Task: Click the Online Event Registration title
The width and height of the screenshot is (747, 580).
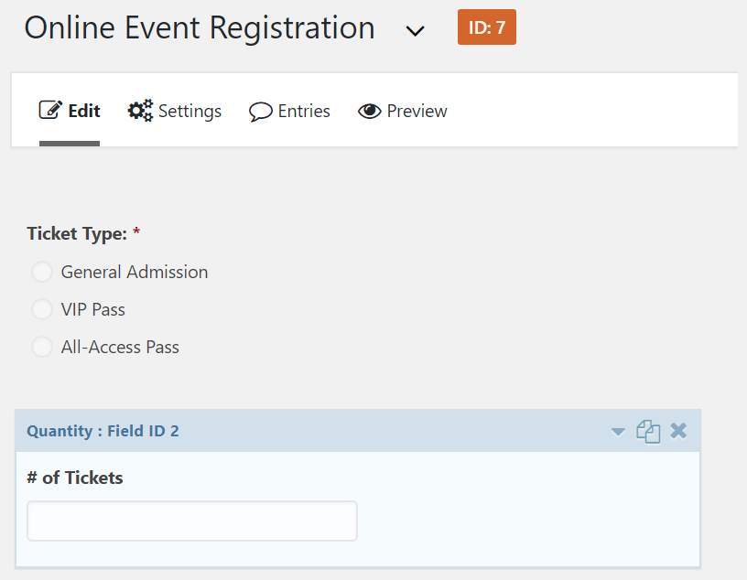Action: point(200,27)
